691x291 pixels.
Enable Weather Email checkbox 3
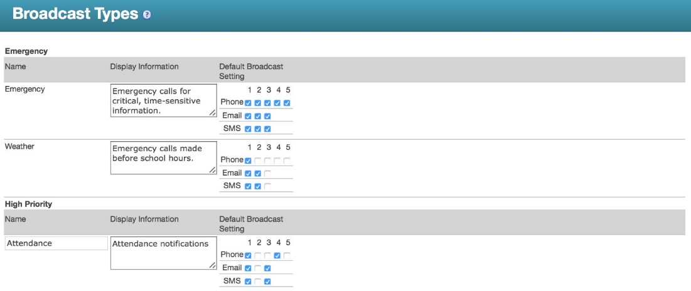point(267,174)
